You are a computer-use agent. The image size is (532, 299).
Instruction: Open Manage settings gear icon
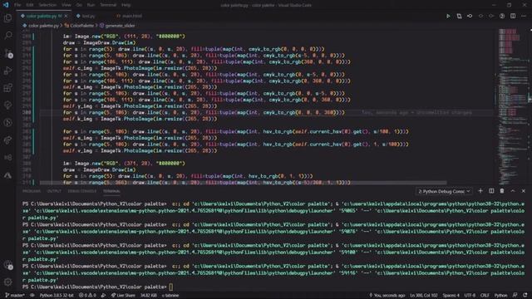point(7,282)
